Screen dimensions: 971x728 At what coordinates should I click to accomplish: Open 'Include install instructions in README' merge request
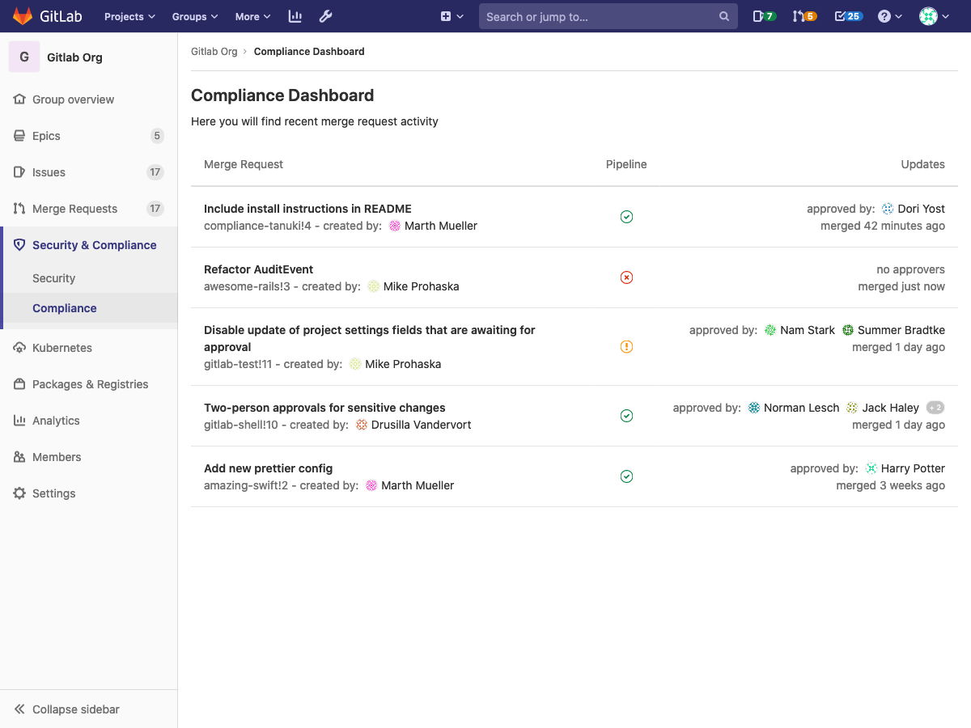(307, 209)
